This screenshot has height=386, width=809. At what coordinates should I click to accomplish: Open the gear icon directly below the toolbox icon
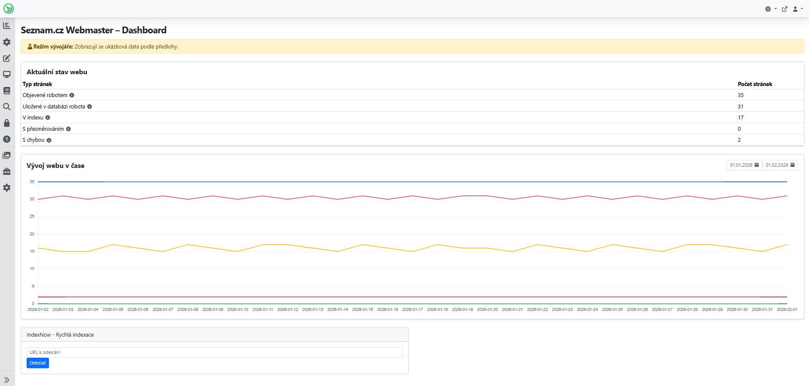pos(7,188)
